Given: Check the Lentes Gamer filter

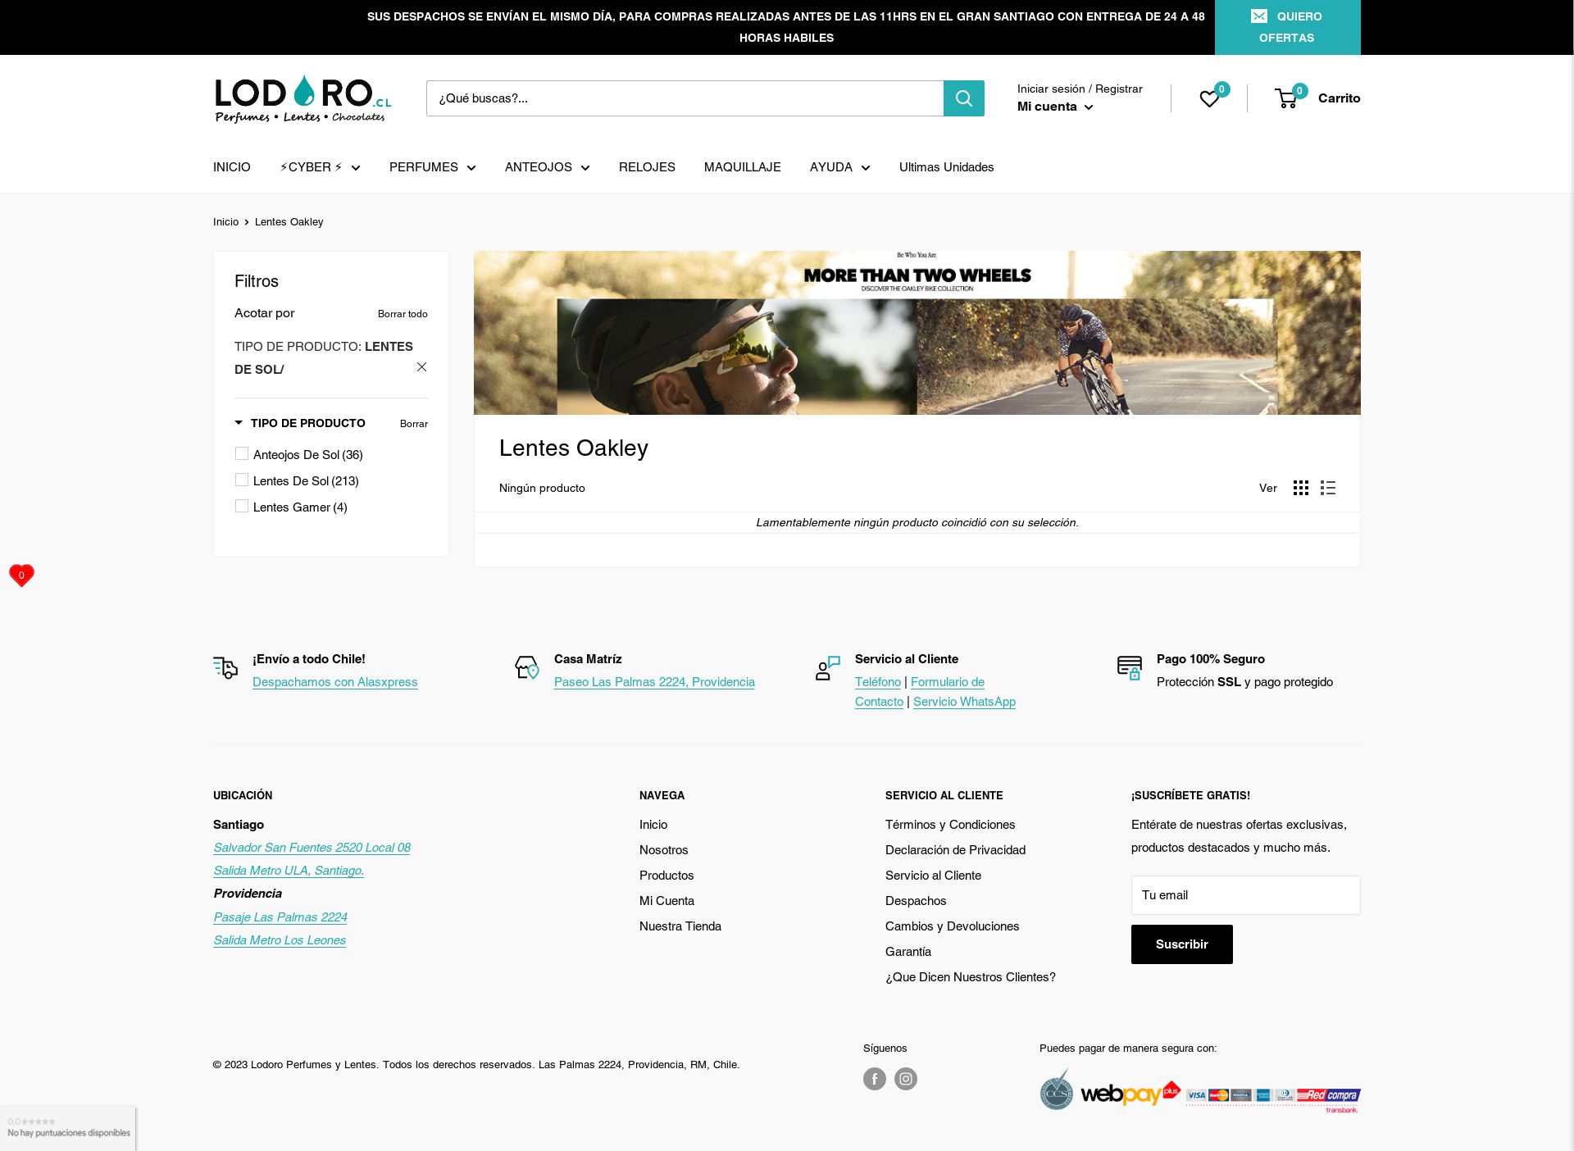Looking at the screenshot, I should tap(242, 506).
